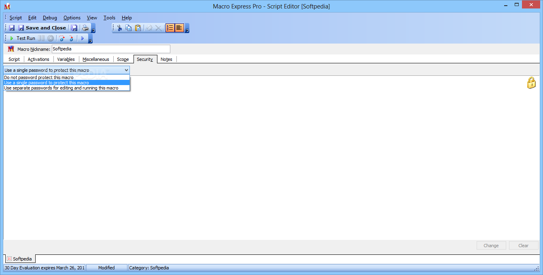Click the gold padlock icon
Screen dimensions: 543x275
point(531,83)
